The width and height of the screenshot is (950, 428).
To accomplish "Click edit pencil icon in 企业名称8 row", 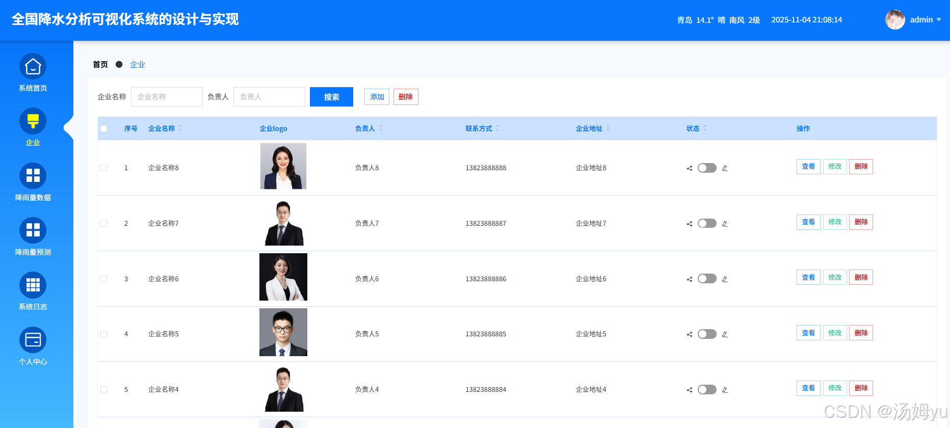I will tap(725, 168).
